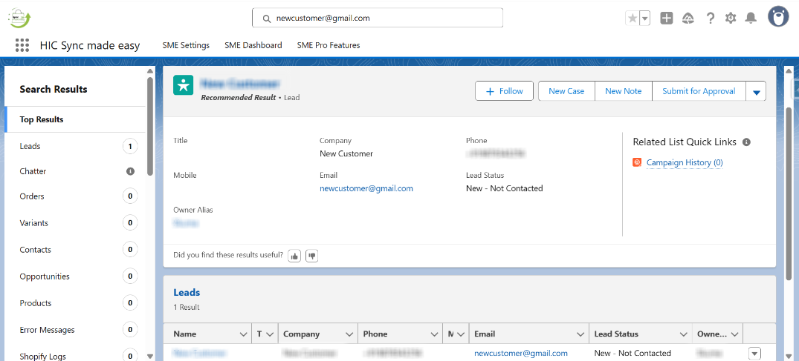Screen dimensions: 799x361
Task: Click thumbs down feedback button
Action: [312, 256]
